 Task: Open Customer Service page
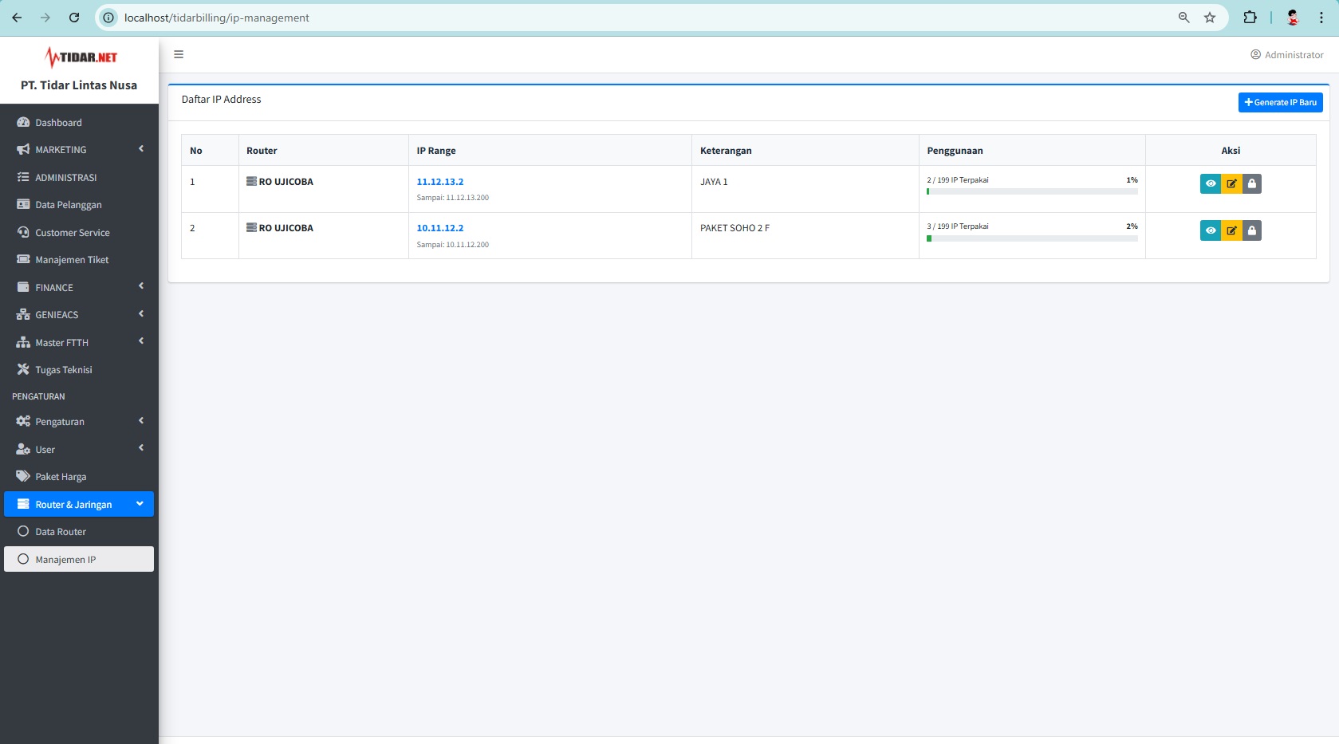coord(79,232)
